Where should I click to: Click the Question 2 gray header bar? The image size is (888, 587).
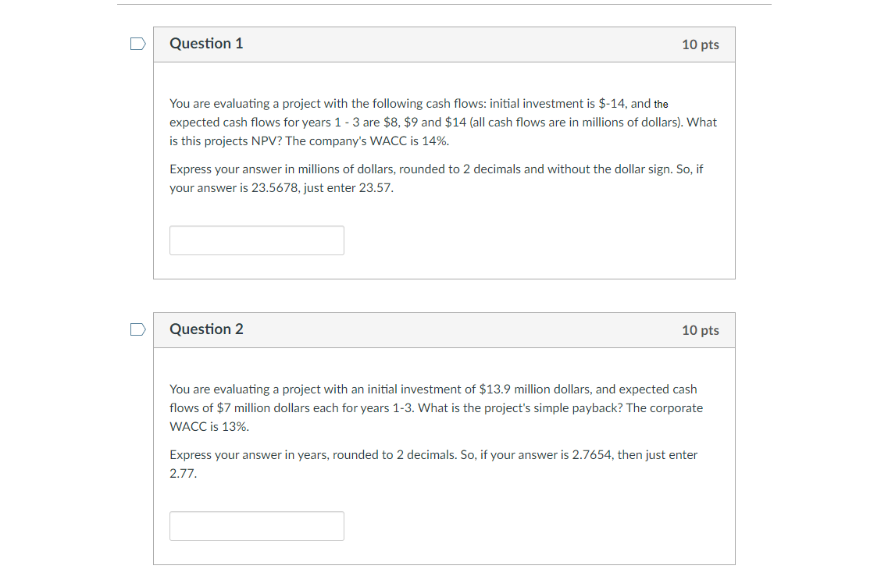click(444, 329)
